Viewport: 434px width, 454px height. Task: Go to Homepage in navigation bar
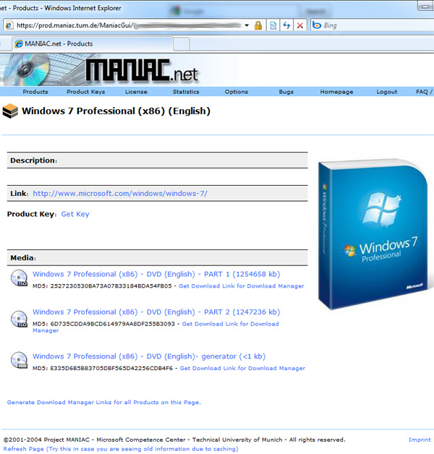point(336,92)
